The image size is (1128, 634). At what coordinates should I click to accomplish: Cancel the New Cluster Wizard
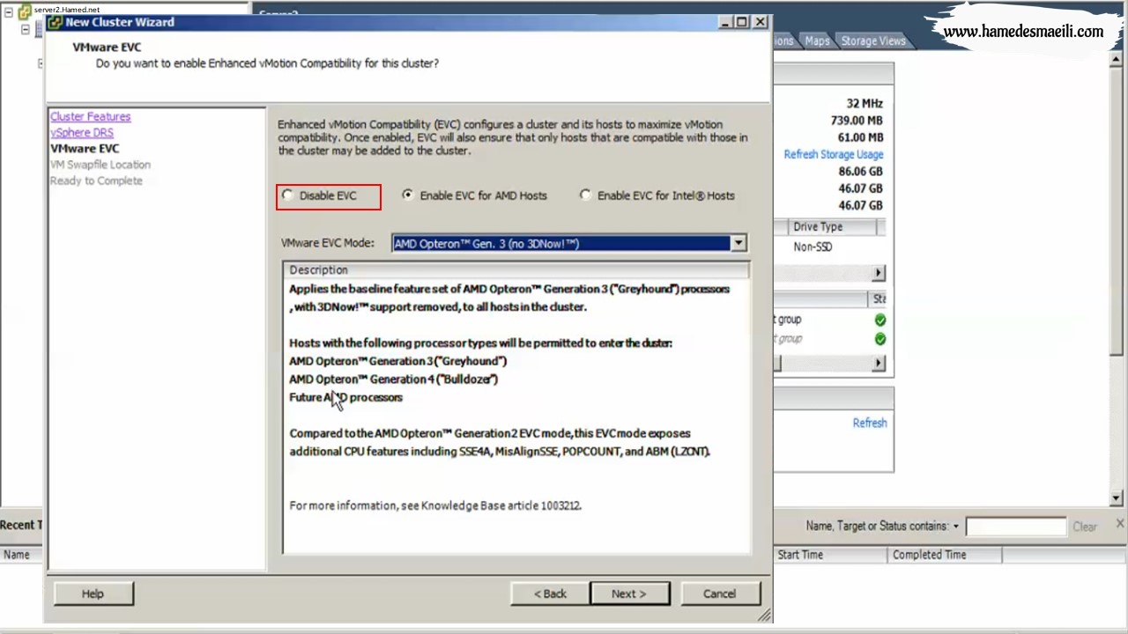[x=719, y=593]
